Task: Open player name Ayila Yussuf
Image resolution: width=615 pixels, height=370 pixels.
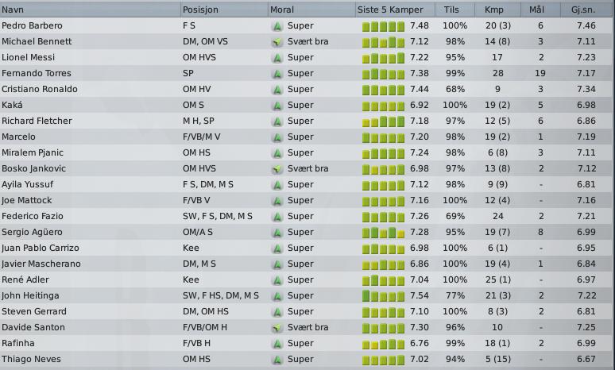Action: click(x=28, y=185)
